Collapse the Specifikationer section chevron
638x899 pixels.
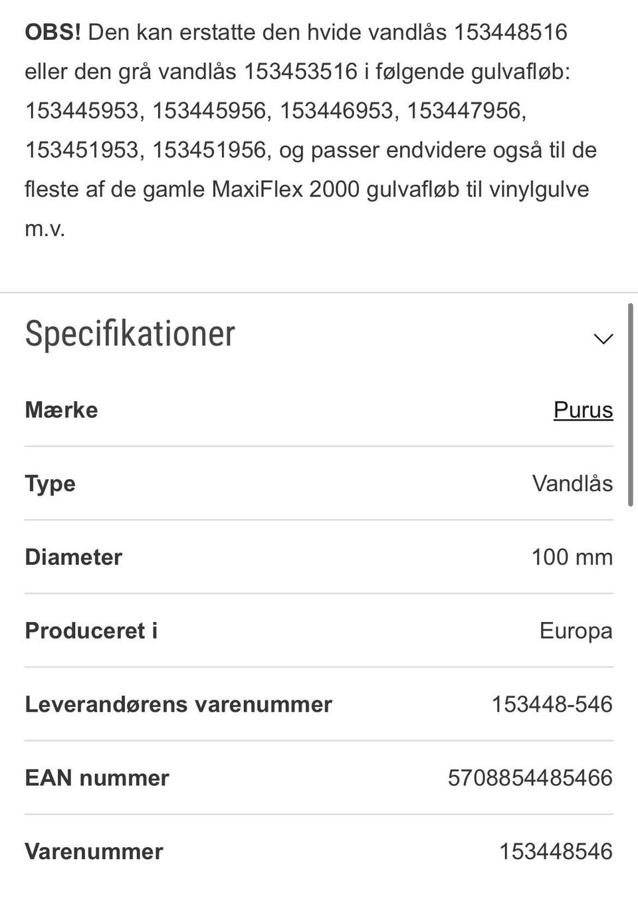[603, 339]
